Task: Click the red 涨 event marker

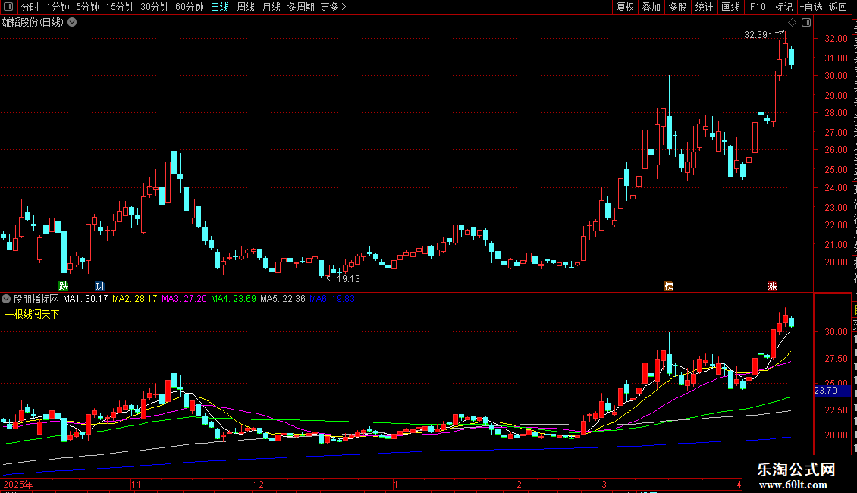Action: 772,287
